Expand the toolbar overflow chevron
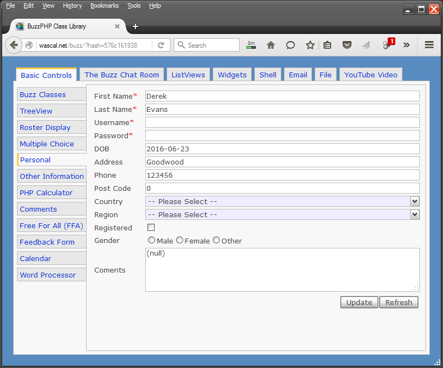This screenshot has width=443, height=368. (x=405, y=45)
